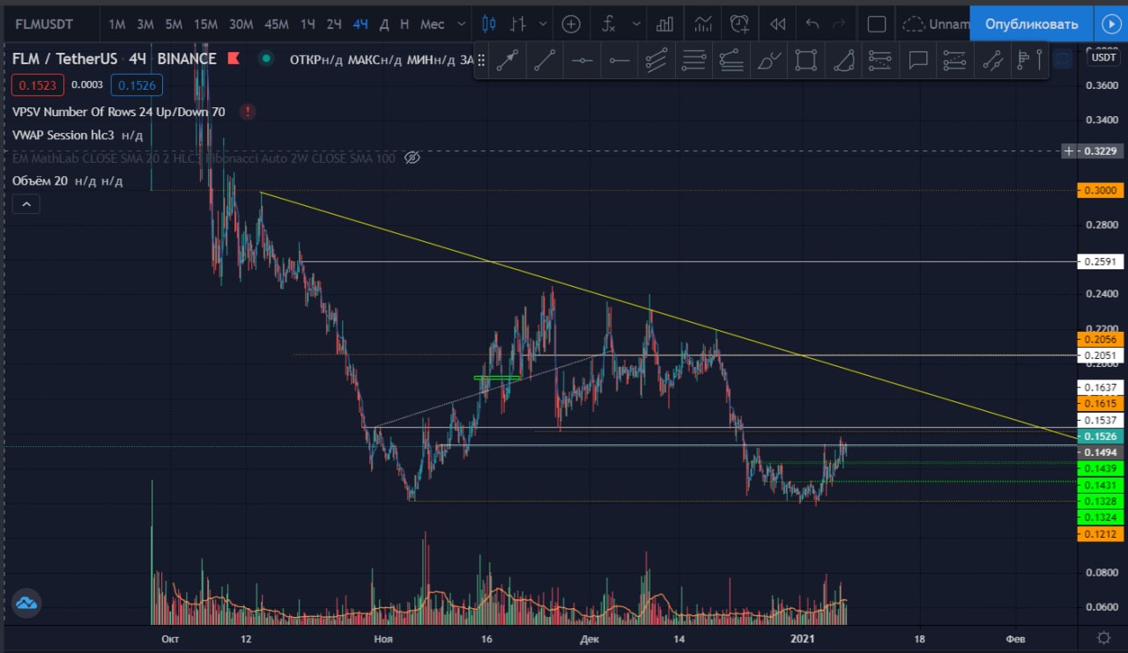Toggle visibility of EM MathLab indicator
Image resolution: width=1128 pixels, height=653 pixels.
click(x=412, y=158)
